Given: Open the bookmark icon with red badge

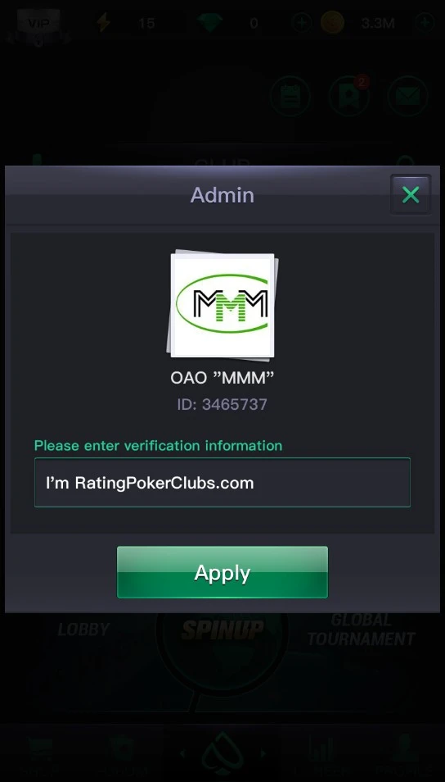Looking at the screenshot, I should (349, 96).
